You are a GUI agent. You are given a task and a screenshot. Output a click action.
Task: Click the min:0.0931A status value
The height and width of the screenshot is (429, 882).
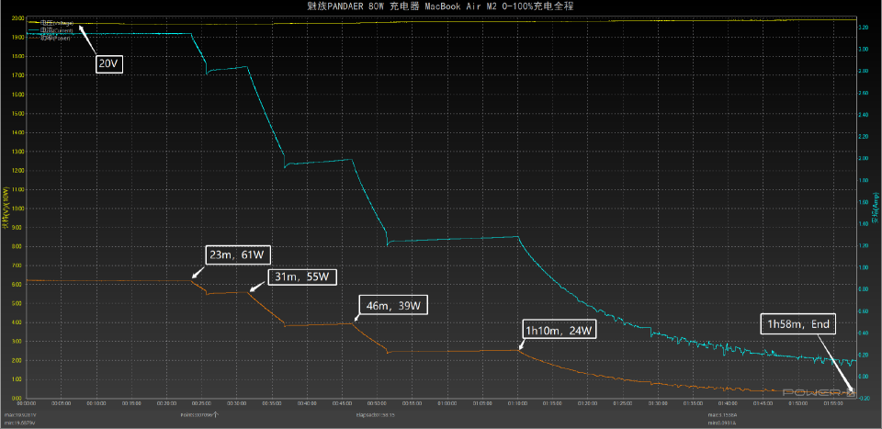click(723, 423)
